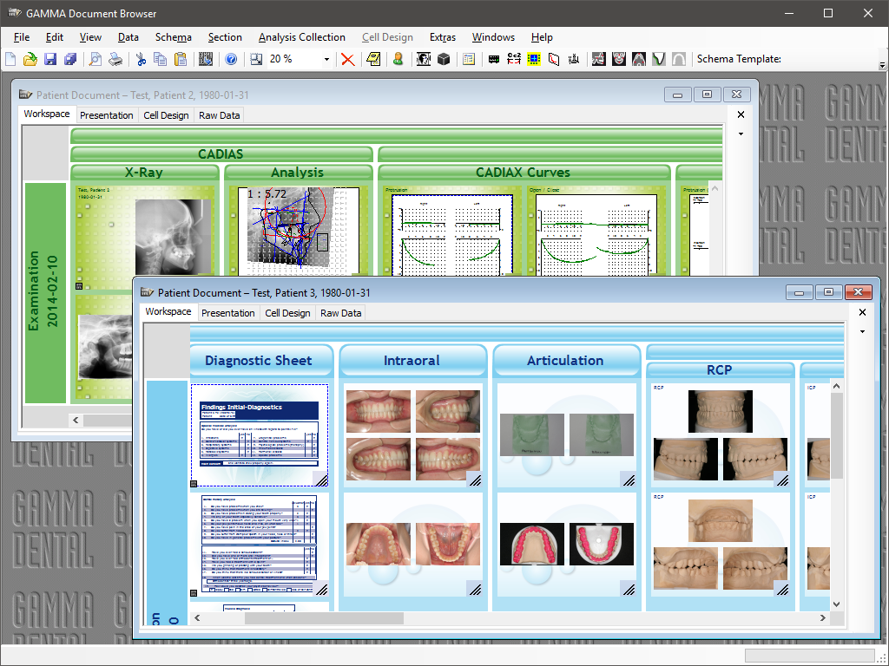Click the printer icon in the toolbar
The height and width of the screenshot is (666, 889).
click(115, 60)
